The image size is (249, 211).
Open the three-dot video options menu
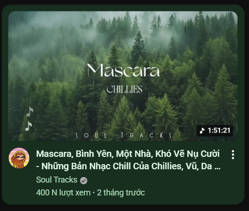coord(233,155)
